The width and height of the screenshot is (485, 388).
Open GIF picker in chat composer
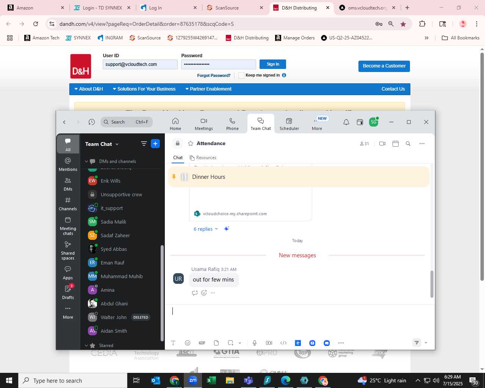click(x=202, y=343)
